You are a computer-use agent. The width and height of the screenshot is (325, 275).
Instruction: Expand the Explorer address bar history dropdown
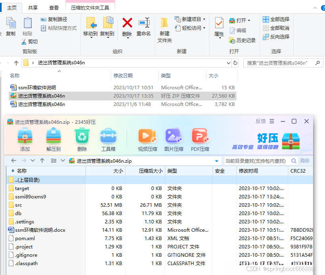tap(229, 63)
